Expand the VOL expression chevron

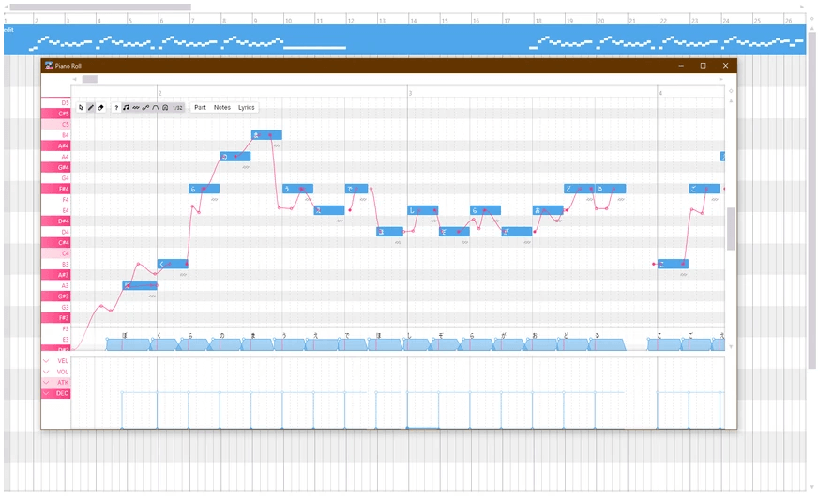tap(46, 372)
